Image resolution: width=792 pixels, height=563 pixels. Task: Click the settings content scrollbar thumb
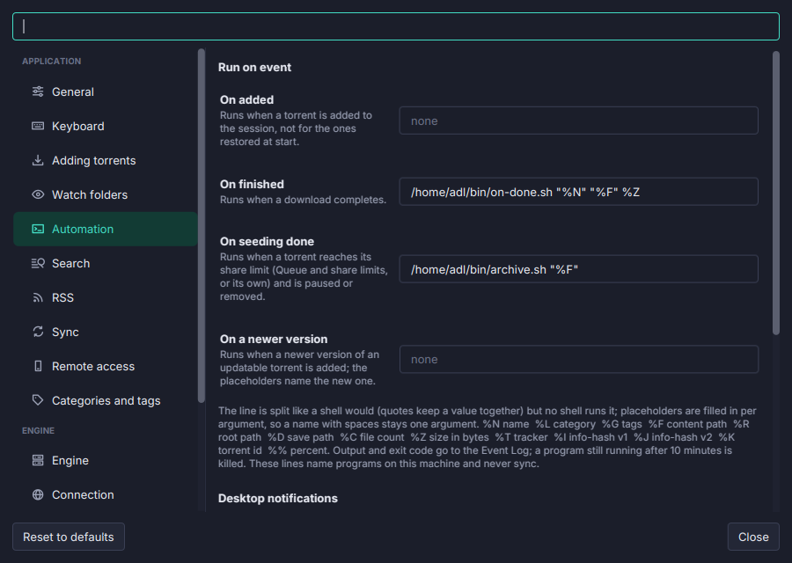[x=776, y=193]
